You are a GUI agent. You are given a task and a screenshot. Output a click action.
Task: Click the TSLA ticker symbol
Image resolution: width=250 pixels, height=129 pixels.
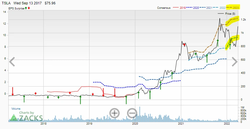(x=6, y=3)
